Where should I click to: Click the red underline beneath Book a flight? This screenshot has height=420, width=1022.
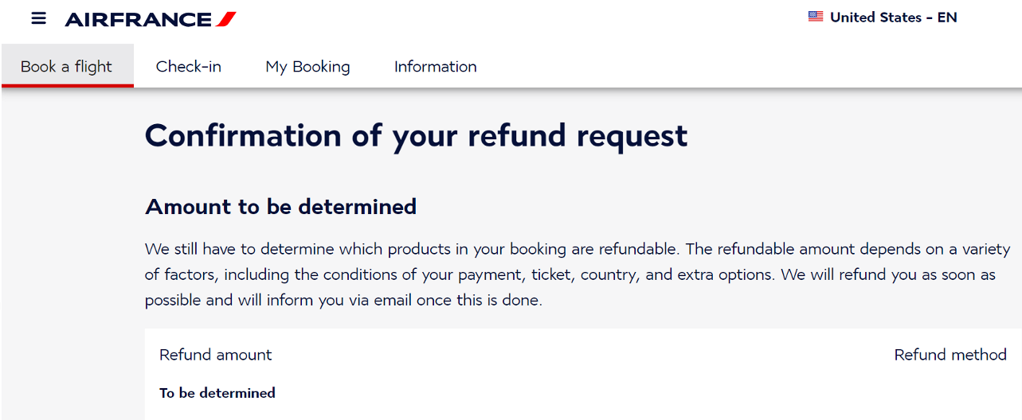click(x=67, y=85)
